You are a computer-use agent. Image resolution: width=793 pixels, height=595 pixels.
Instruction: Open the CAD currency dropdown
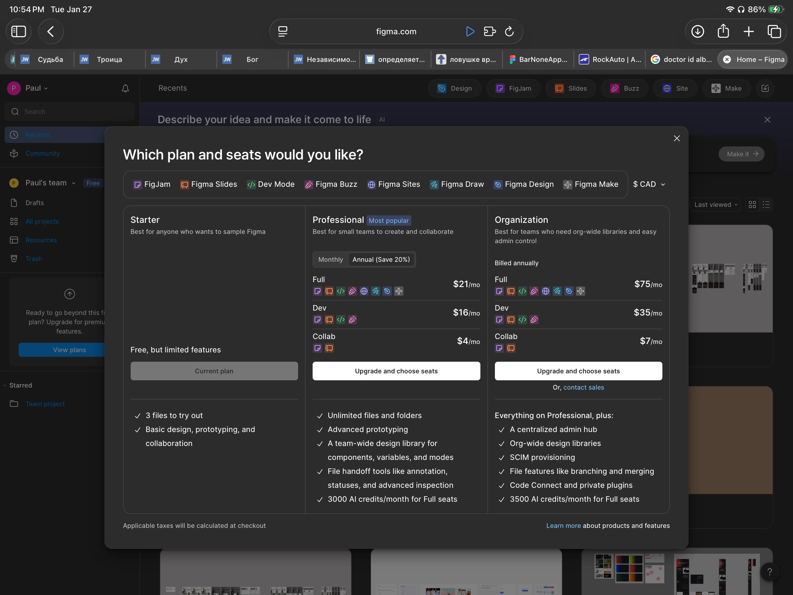pos(649,184)
